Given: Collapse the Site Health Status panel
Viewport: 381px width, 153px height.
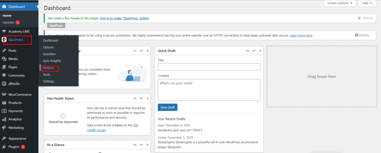Looking at the screenshot, I should point(147,98).
